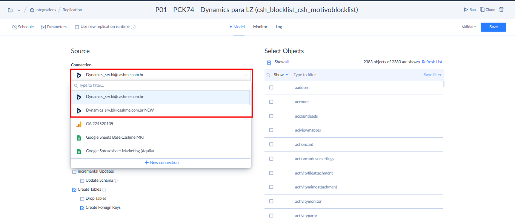Choose Google Sheets Base Cashme MKT connection
The height and width of the screenshot is (222, 515).
coord(115,138)
